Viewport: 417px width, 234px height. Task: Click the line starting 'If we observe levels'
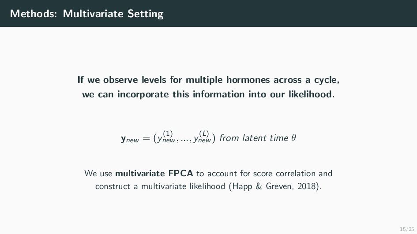point(208,80)
